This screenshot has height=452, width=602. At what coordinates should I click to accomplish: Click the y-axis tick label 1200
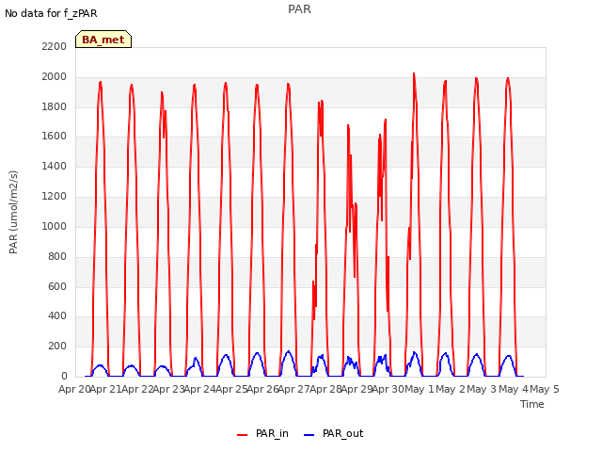point(55,197)
